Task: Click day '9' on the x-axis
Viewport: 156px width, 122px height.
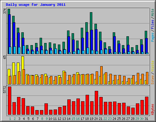Action: point(47,119)
